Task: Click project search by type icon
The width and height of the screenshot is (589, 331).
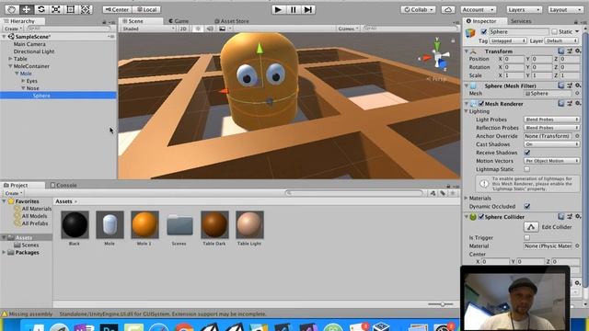Action: click(433, 193)
